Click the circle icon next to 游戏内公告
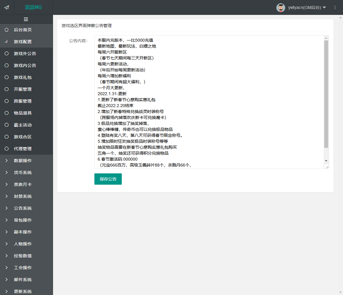The width and height of the screenshot is (343, 295). coord(7,65)
